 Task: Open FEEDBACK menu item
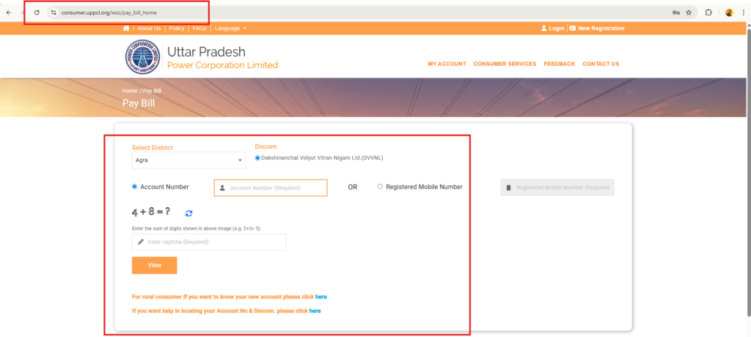point(560,64)
